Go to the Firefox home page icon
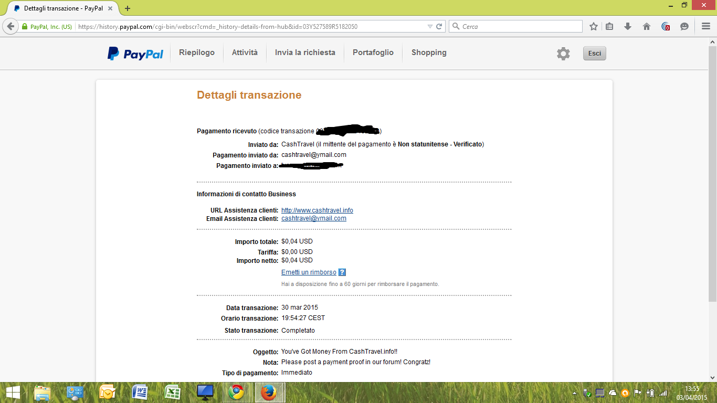This screenshot has width=717, height=403. 647,26
